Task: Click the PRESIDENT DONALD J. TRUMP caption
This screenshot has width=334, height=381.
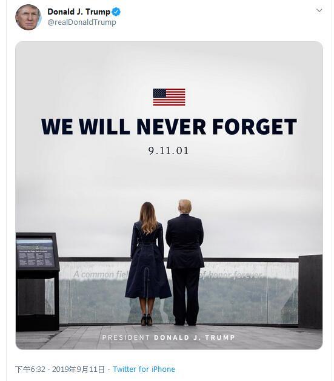Action: 169,337
